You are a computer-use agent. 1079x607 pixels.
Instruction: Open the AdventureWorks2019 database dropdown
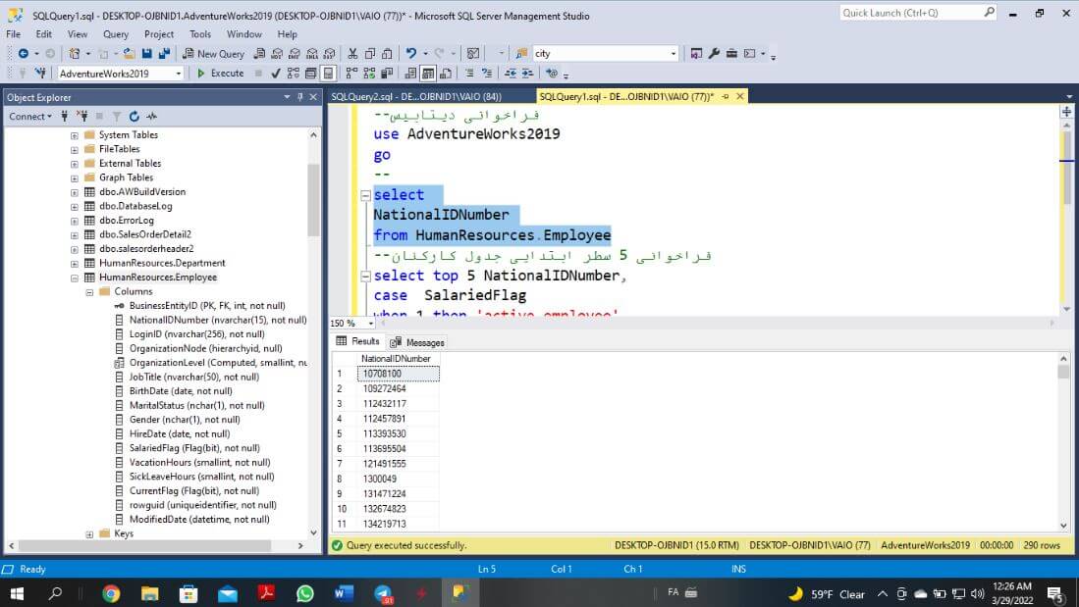[180, 73]
